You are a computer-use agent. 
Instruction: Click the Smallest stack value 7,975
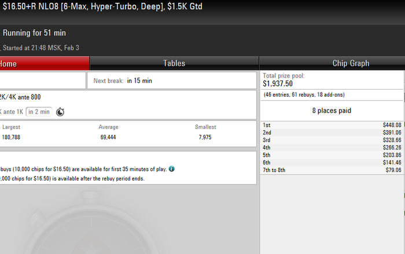(205, 137)
